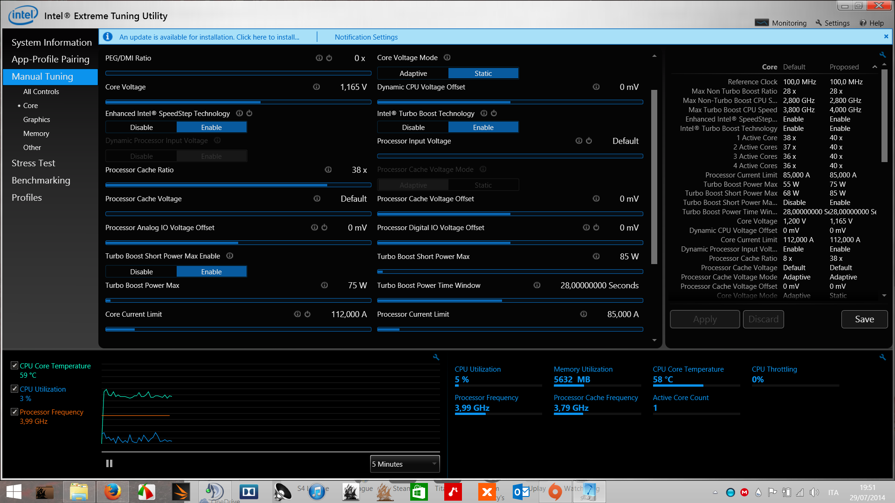Dismiss the update notification bar

point(886,36)
